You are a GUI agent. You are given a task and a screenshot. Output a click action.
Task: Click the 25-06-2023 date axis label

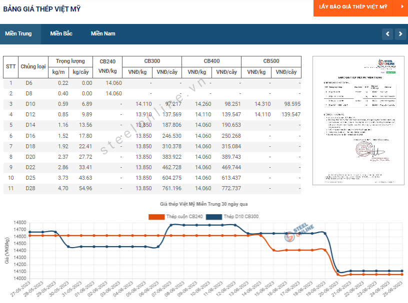coord(393,290)
